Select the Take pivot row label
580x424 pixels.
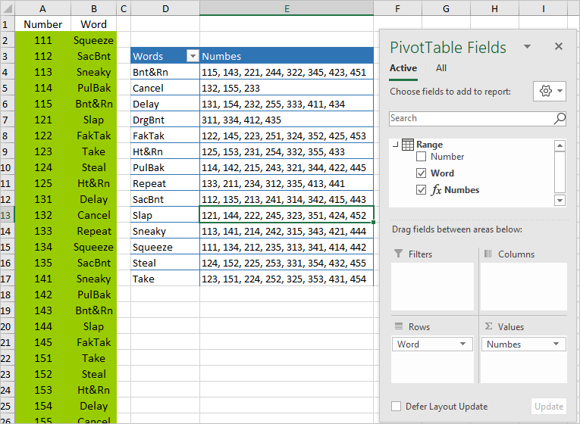click(x=165, y=279)
